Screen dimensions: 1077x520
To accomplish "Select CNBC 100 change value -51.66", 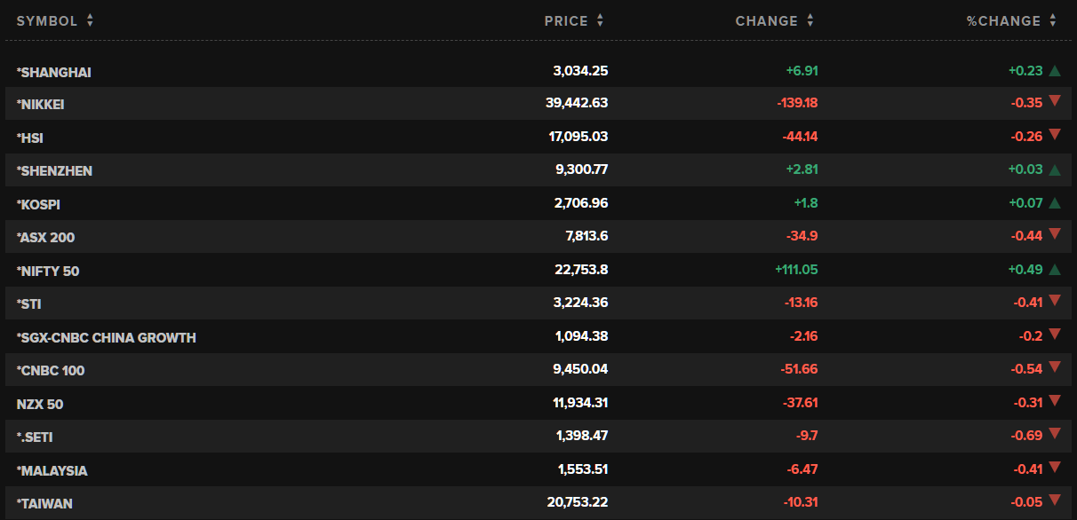I will pos(800,369).
